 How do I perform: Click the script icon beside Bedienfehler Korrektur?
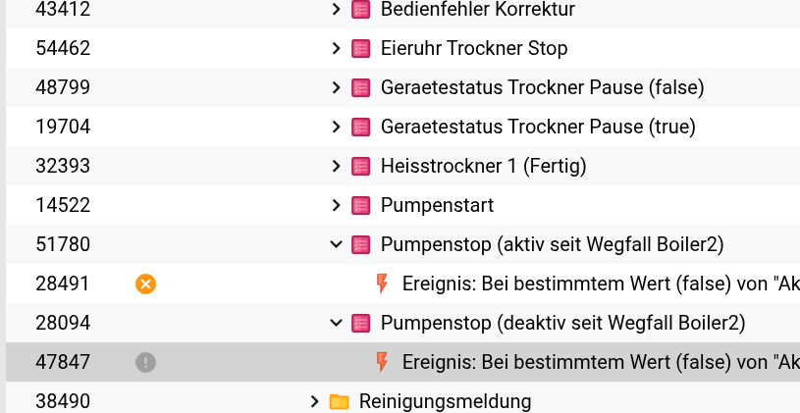click(x=360, y=9)
